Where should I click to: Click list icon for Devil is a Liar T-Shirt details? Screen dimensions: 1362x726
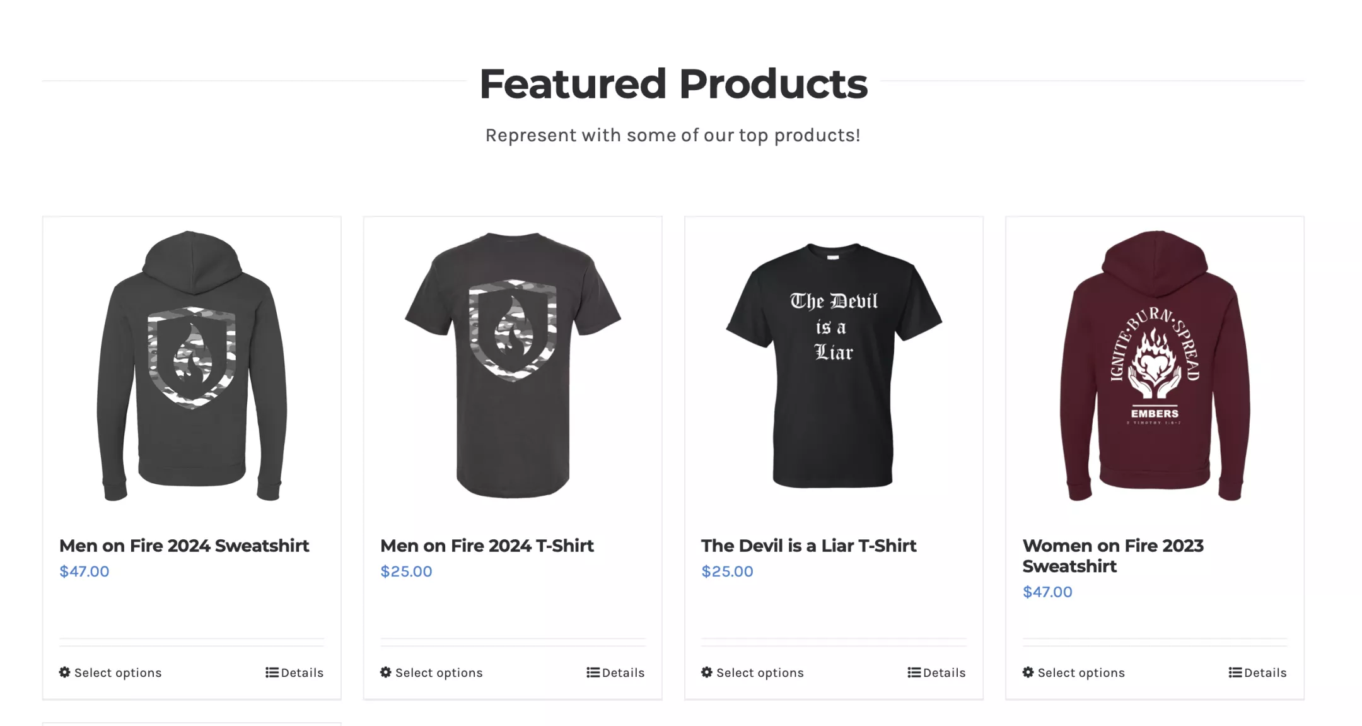click(x=914, y=672)
